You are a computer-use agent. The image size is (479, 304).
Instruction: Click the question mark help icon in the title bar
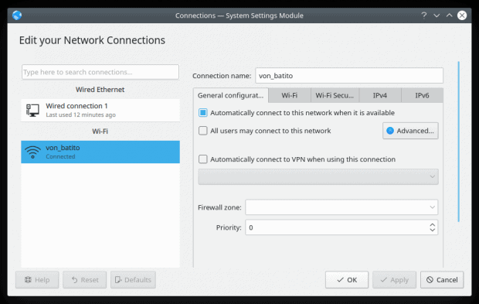[x=423, y=15]
